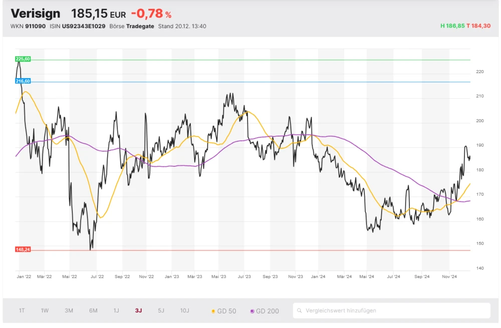Click the T 184,30 daily low value
The height and width of the screenshot is (328, 501).
[x=478, y=26]
